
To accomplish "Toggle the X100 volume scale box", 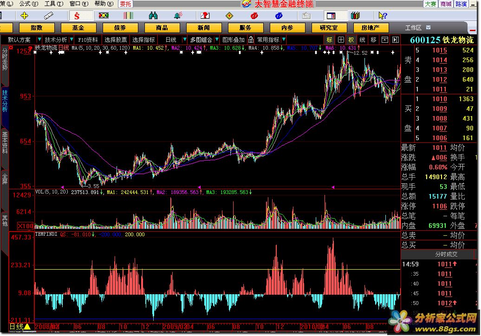I will pos(25,226).
